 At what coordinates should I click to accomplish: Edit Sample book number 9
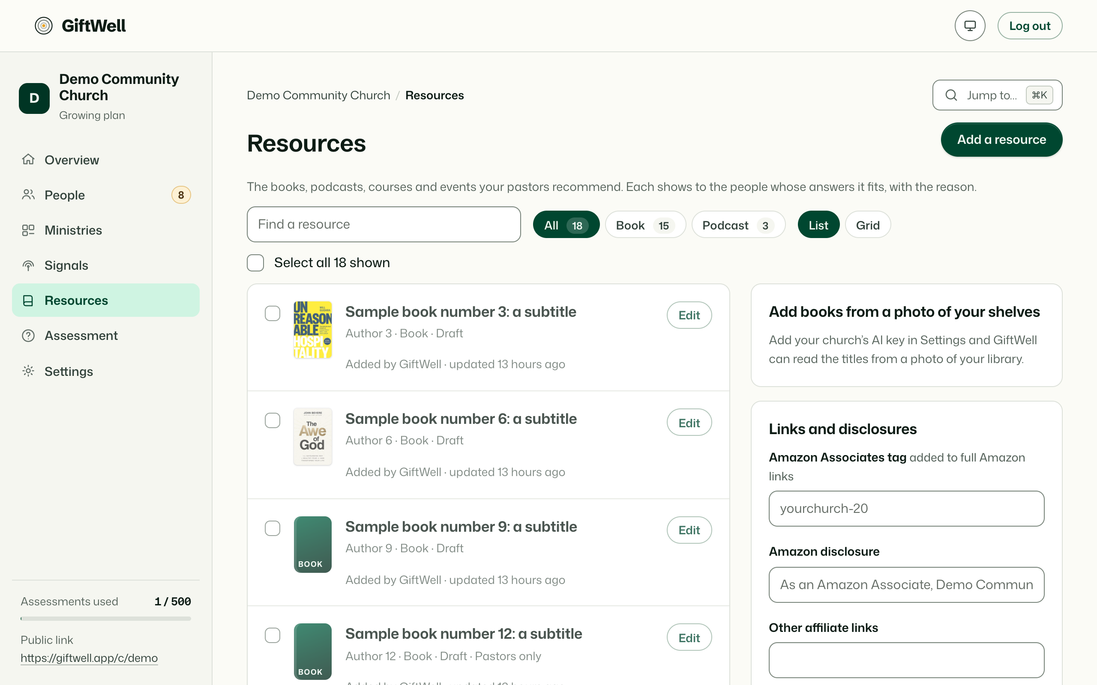pyautogui.click(x=689, y=530)
